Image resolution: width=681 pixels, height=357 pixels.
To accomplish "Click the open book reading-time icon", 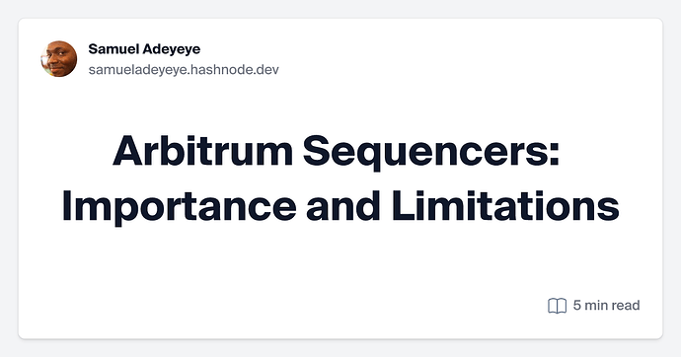I will 557,306.
